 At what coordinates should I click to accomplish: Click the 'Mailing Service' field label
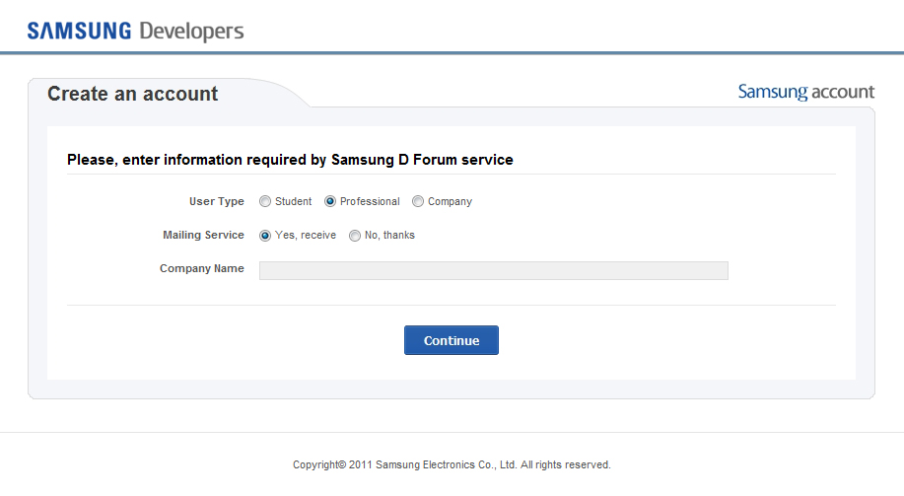203,235
